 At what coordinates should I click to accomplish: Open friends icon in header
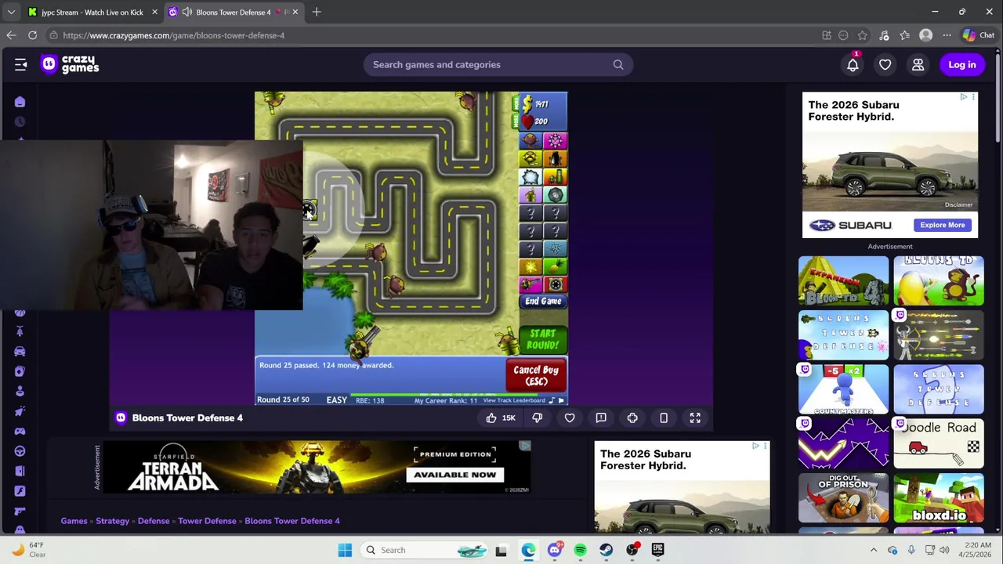918,65
